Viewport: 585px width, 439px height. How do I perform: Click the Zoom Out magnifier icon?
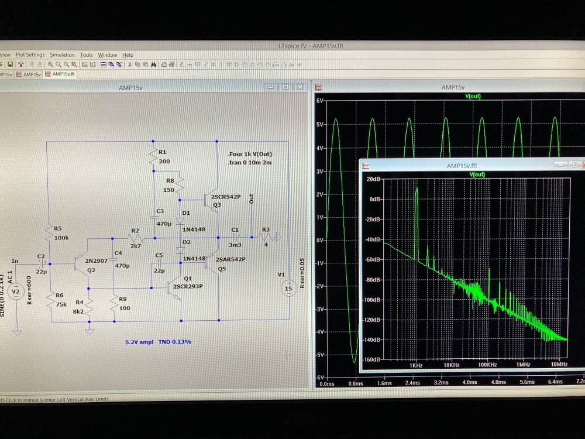click(x=66, y=64)
